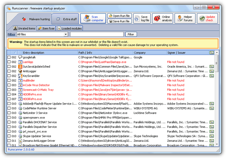
Task: Open certificate icon for prl_mount_svc.exe row
Action: click(212, 131)
